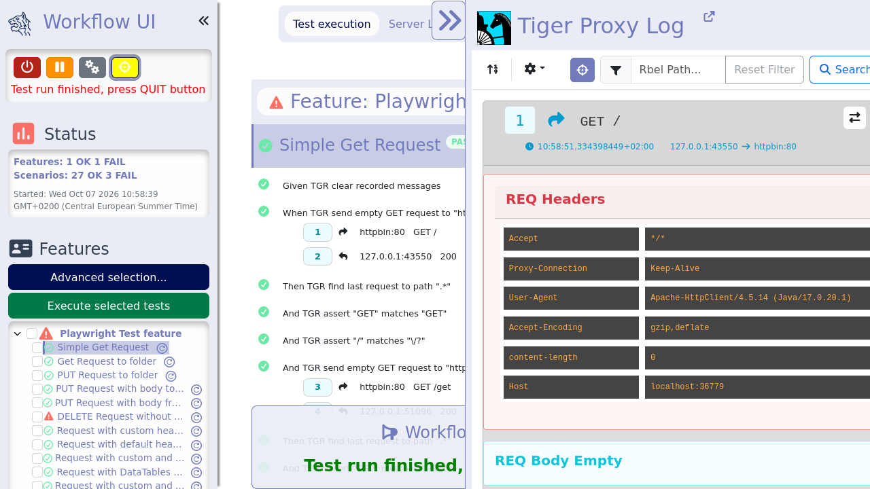Click the request arrow icon beside GET /
Viewport: 870px width, 489px height.
click(x=556, y=120)
